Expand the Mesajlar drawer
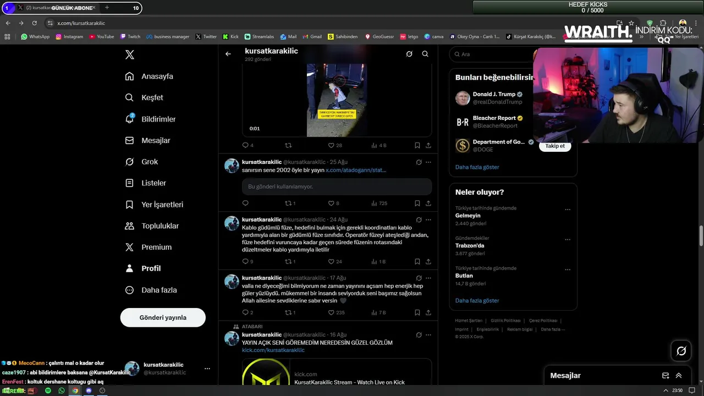This screenshot has height=396, width=704. (679, 376)
